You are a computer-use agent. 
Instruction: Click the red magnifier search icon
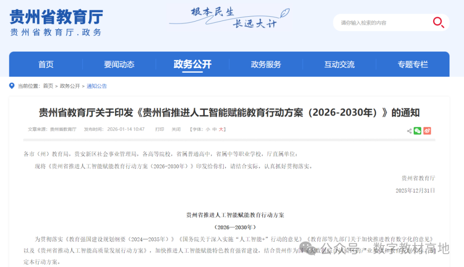(438, 22)
